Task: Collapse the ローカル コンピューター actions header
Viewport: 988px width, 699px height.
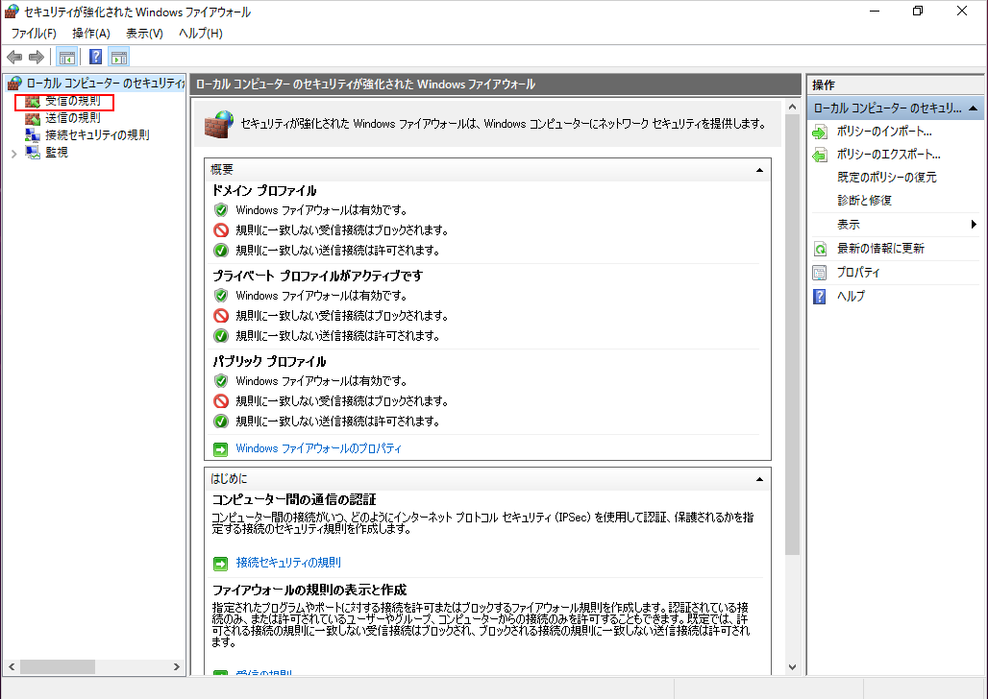Action: point(974,108)
